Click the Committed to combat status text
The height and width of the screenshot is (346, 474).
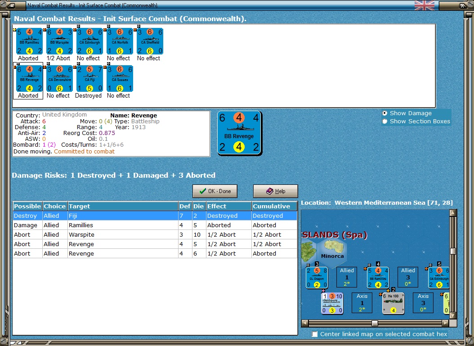click(x=85, y=152)
